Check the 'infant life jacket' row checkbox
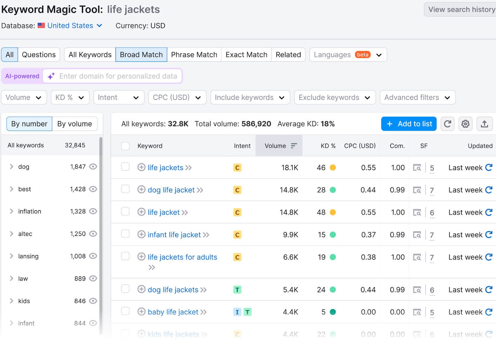 tap(125, 234)
